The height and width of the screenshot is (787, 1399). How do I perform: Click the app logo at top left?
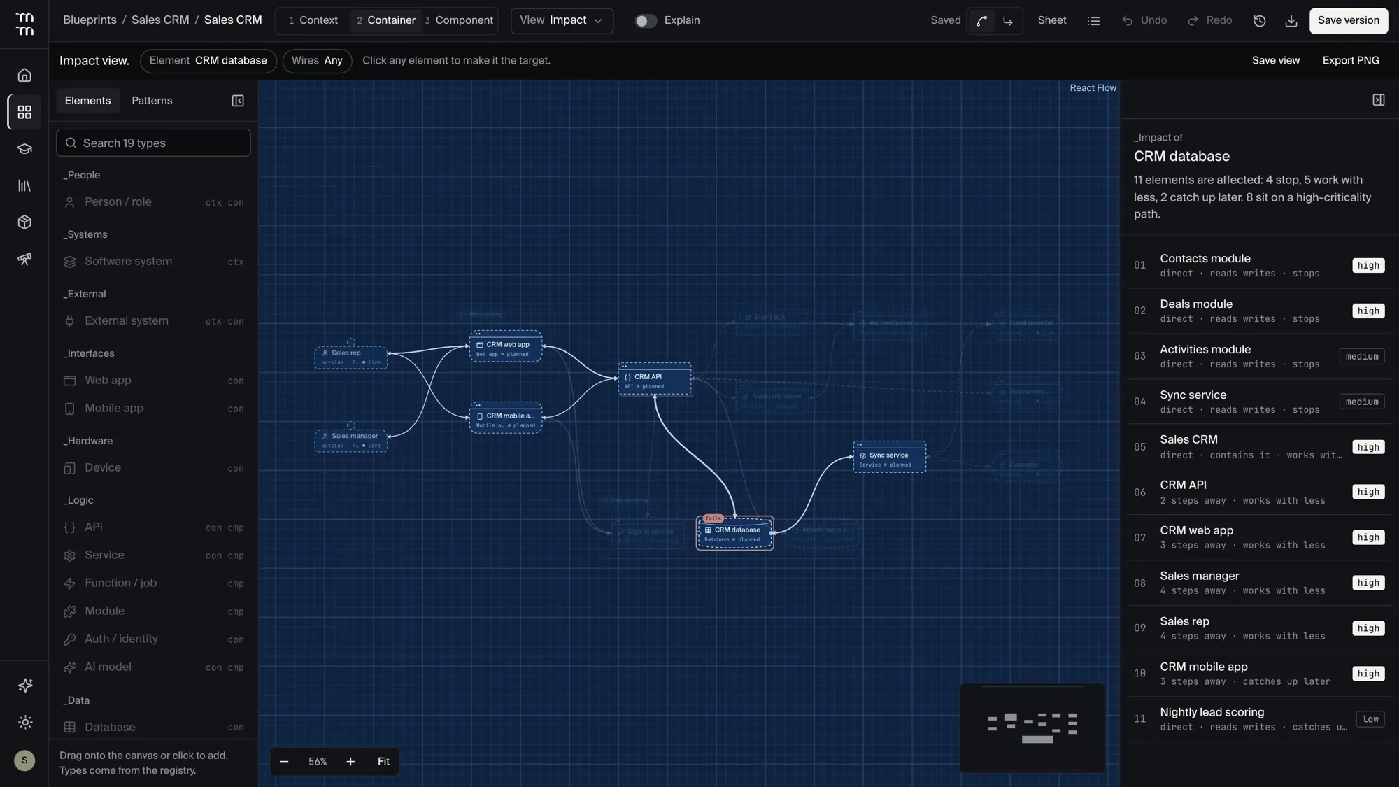tap(24, 24)
